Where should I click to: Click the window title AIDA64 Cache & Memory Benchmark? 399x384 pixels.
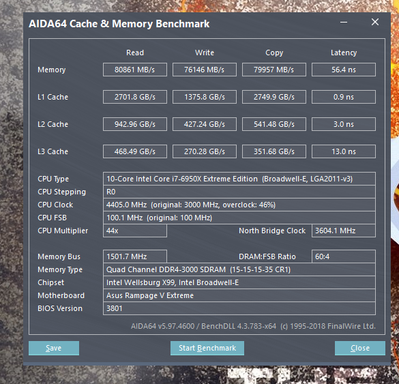point(119,24)
